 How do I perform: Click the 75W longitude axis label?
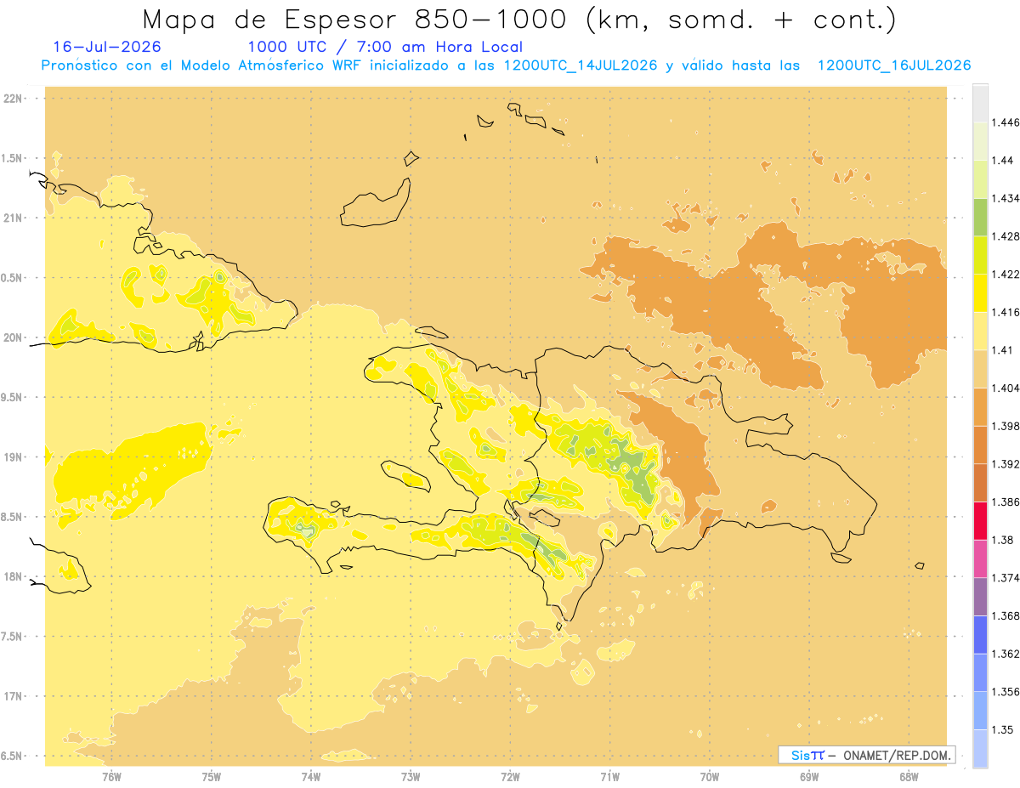(x=212, y=777)
